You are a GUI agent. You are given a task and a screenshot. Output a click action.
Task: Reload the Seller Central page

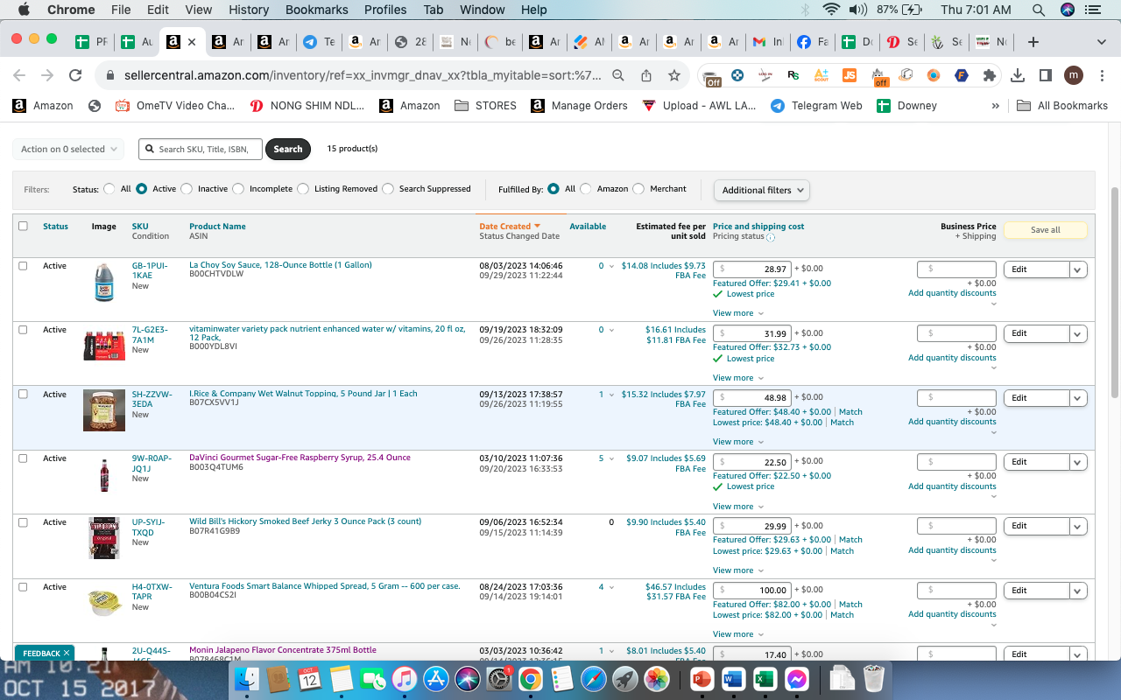click(75, 76)
